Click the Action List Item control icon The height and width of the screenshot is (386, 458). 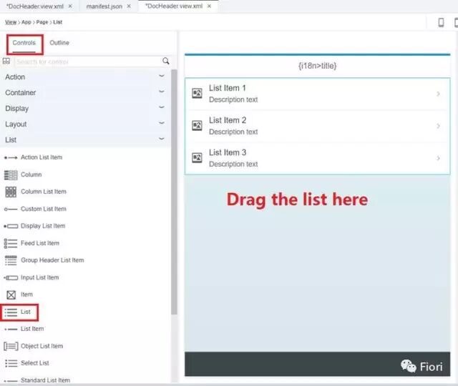11,157
